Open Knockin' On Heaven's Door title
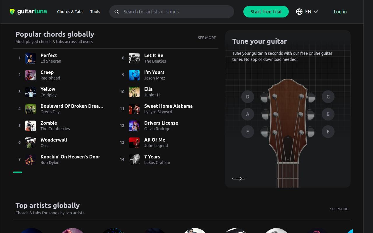The width and height of the screenshot is (373, 233). pos(70,157)
